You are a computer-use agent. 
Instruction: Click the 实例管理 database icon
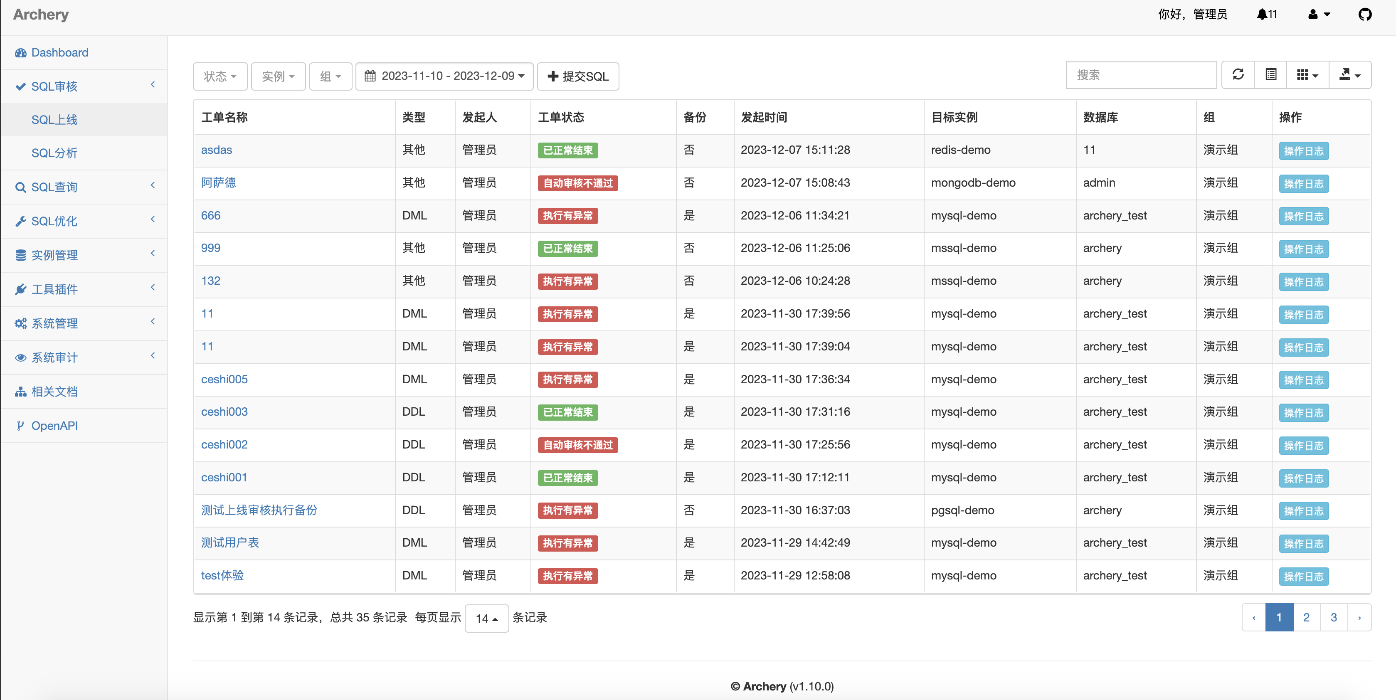pos(21,255)
